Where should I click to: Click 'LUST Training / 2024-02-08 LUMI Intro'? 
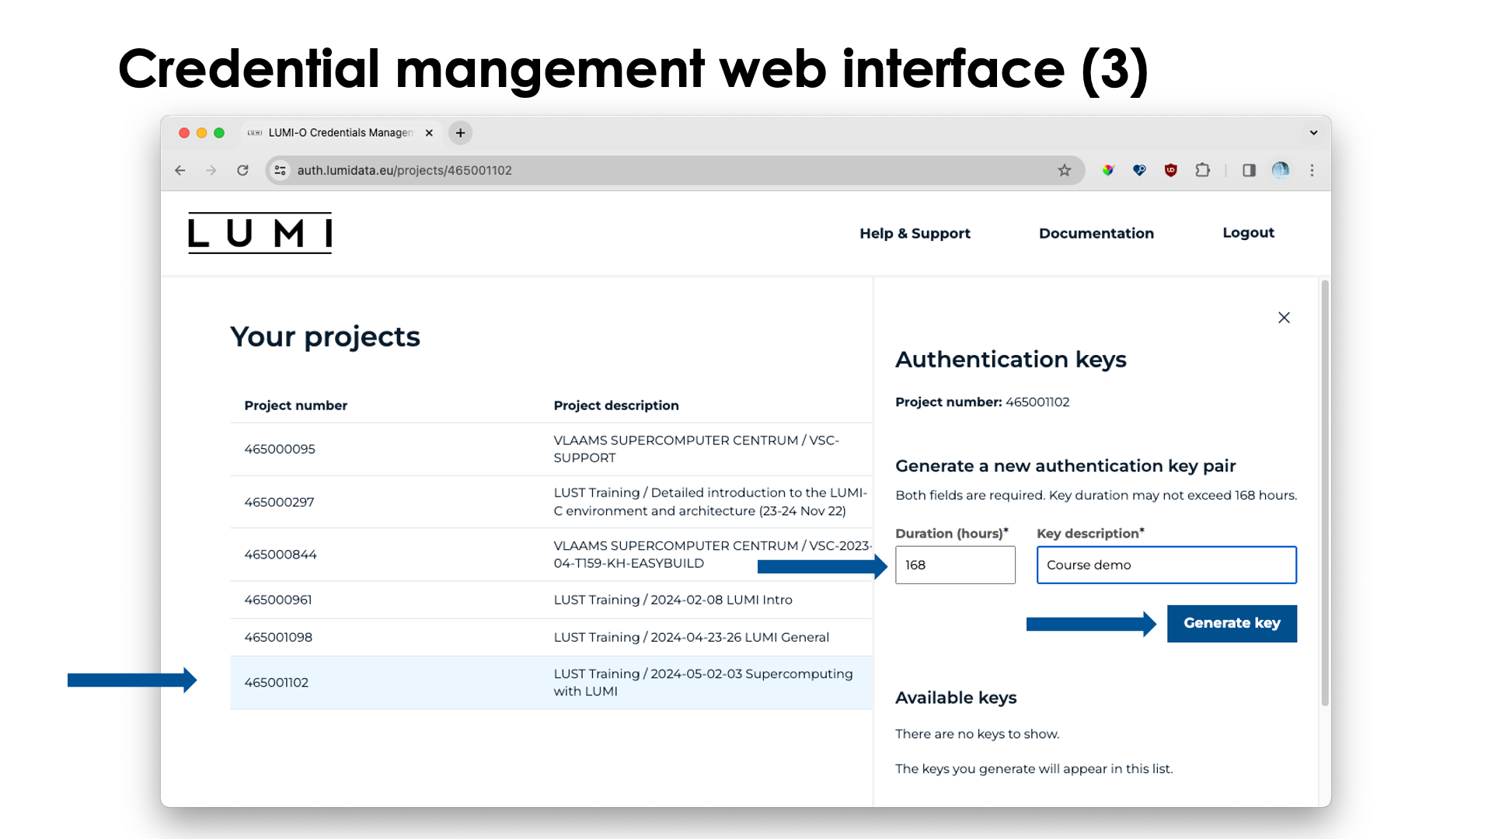click(673, 600)
